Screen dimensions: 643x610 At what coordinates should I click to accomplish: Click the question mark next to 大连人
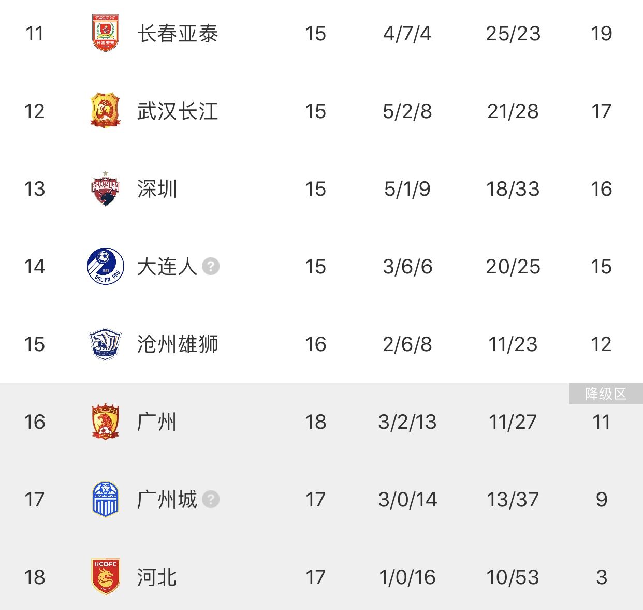coord(211,266)
